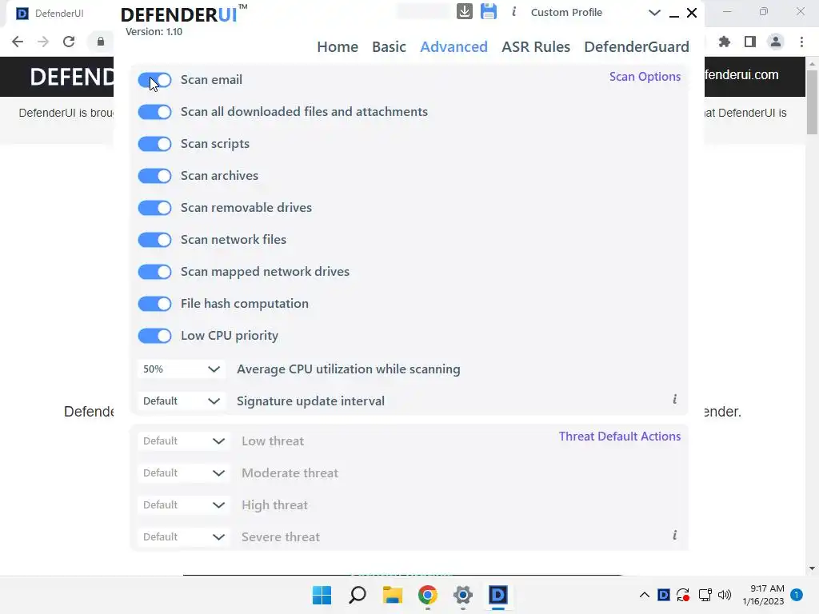Open the Low threat action dropdown

tap(183, 441)
